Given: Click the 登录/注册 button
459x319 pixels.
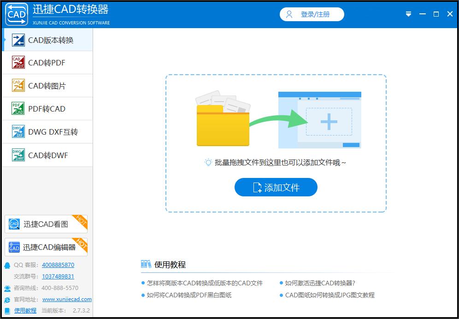Looking at the screenshot, I should [x=312, y=14].
